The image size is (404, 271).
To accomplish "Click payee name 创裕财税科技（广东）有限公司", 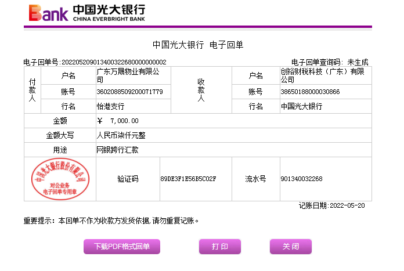I will [322, 75].
